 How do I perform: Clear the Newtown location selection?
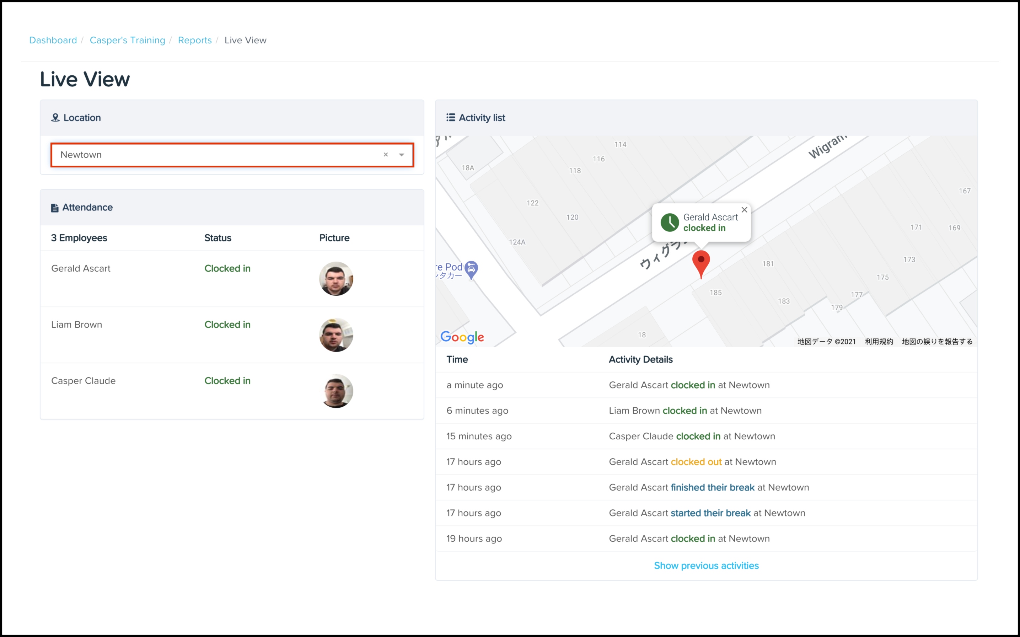pyautogui.click(x=385, y=155)
